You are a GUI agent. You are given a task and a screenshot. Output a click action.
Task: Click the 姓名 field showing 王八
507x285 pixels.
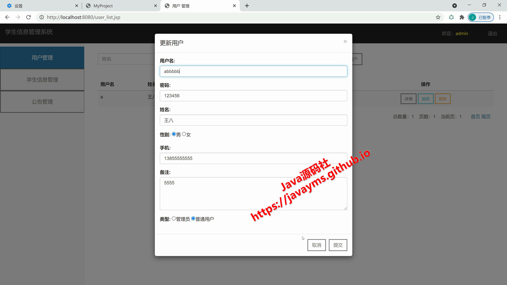pyautogui.click(x=253, y=120)
